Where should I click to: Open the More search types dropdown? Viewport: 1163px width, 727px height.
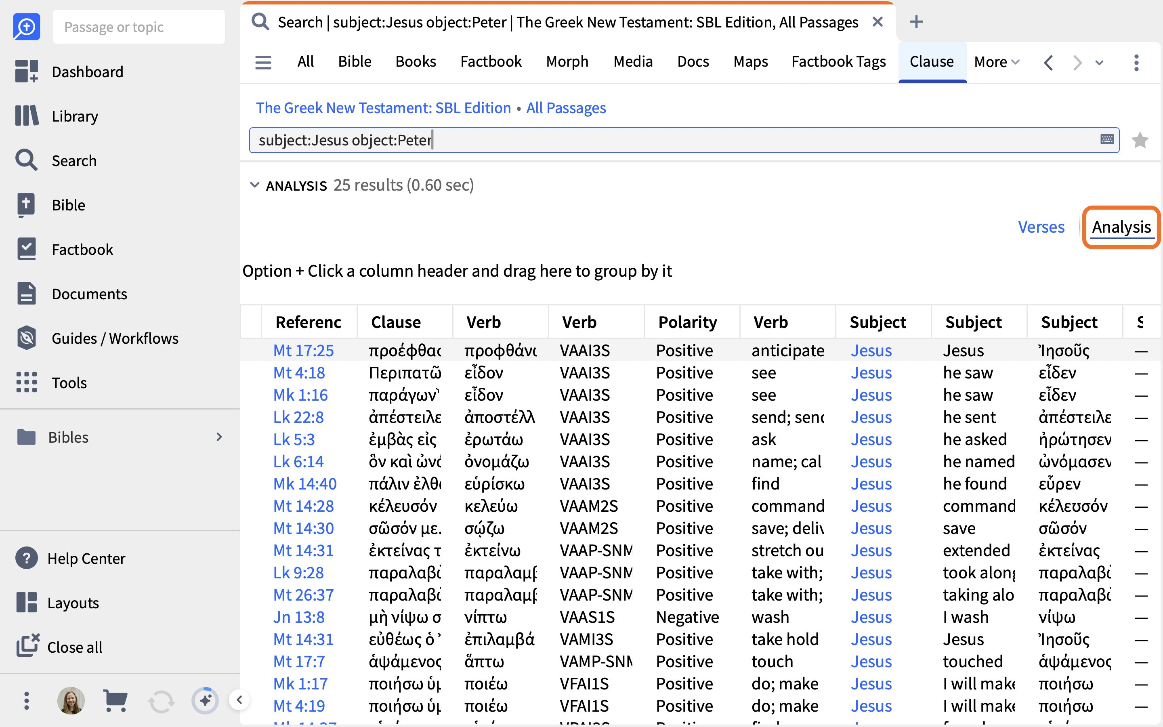(x=996, y=62)
